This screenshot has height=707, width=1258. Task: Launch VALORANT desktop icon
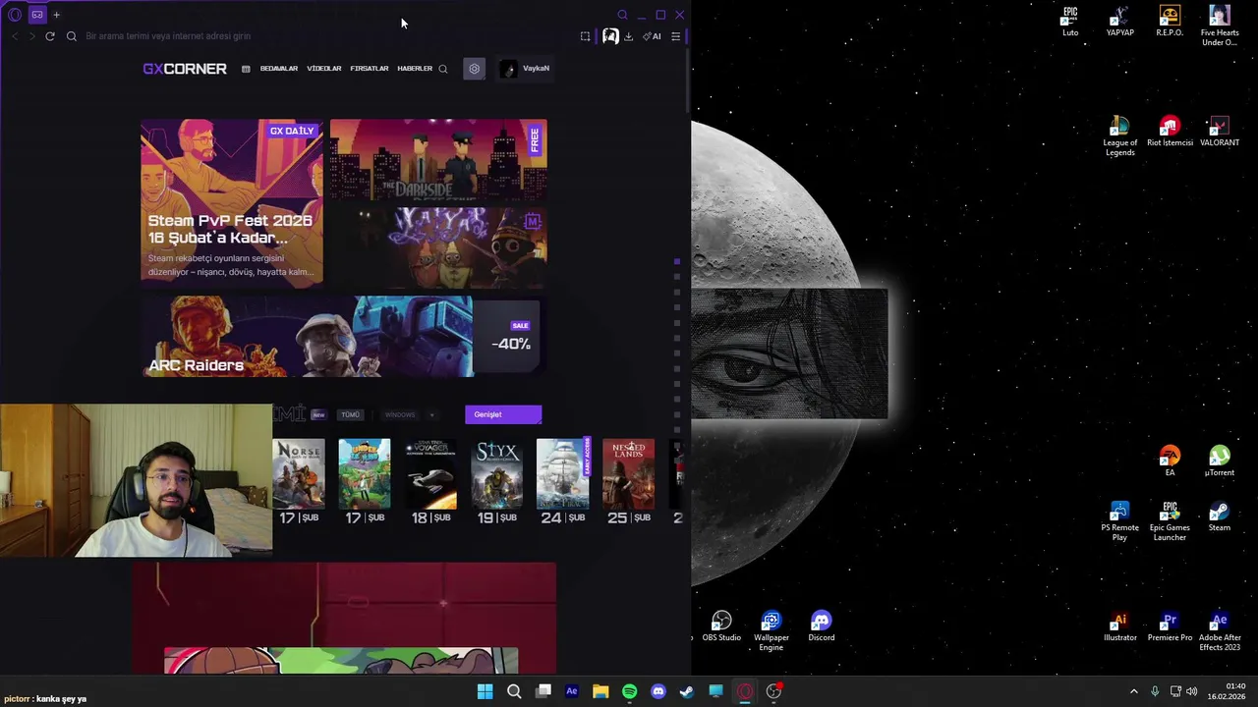point(1219,132)
